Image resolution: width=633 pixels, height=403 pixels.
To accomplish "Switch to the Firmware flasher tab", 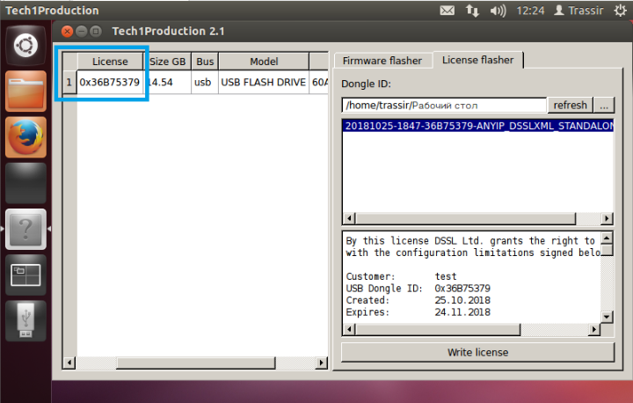I will (382, 61).
